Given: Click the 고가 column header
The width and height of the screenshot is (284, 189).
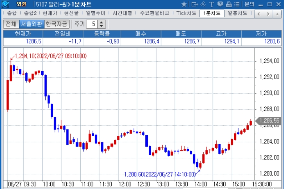Looking at the screenshot, I should tap(221, 34).
